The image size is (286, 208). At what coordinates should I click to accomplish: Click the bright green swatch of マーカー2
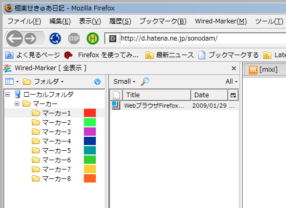tap(90, 122)
